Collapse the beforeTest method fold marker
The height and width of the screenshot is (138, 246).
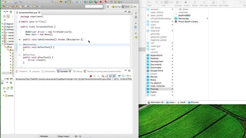[x=20, y=45]
